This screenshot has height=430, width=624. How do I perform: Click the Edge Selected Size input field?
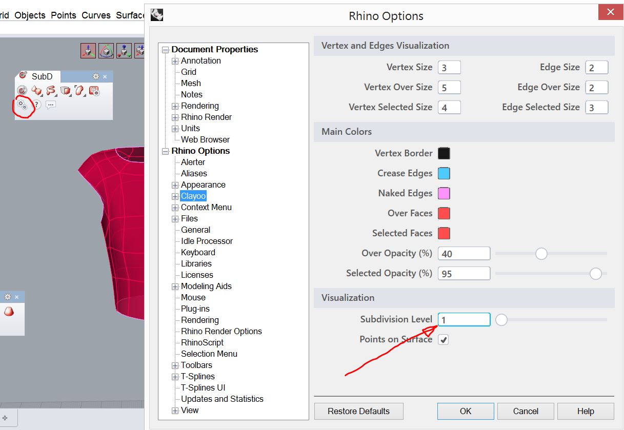pyautogui.click(x=597, y=108)
